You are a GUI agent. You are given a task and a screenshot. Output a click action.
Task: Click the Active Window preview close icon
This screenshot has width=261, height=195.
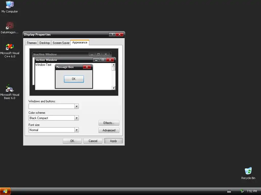point(110,60)
